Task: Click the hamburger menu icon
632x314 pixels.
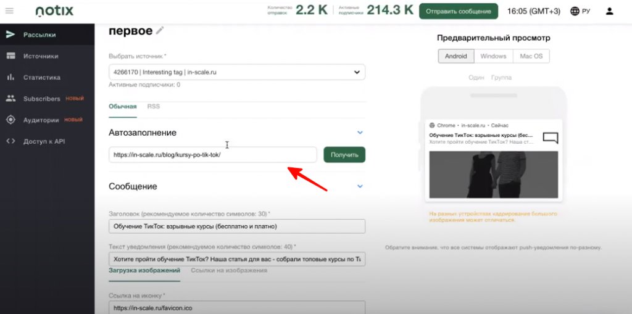Action: click(9, 11)
